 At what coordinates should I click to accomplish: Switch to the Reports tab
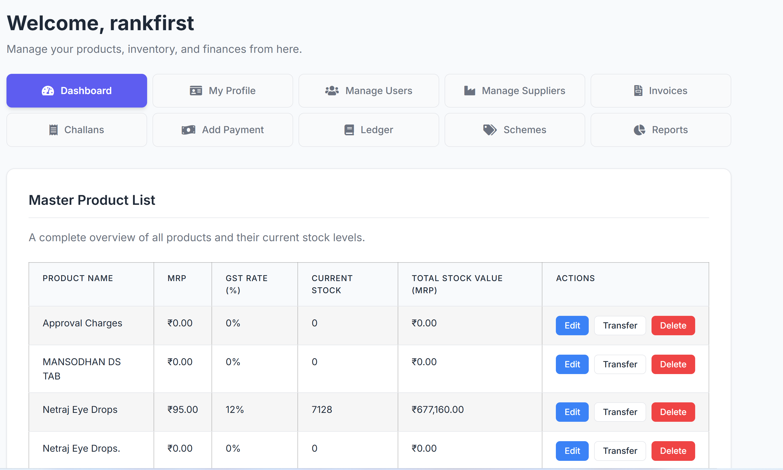(x=660, y=130)
